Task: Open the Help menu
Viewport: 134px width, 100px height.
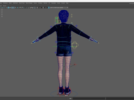Action: [67, 3]
